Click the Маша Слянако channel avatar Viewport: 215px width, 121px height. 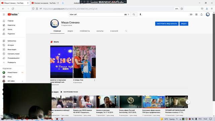[54, 24]
